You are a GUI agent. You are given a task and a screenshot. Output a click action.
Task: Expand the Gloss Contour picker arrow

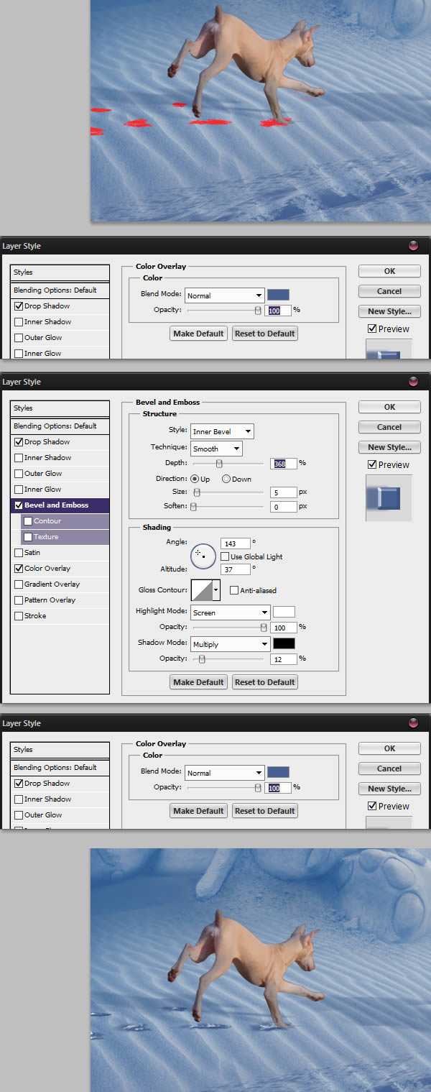tap(216, 590)
